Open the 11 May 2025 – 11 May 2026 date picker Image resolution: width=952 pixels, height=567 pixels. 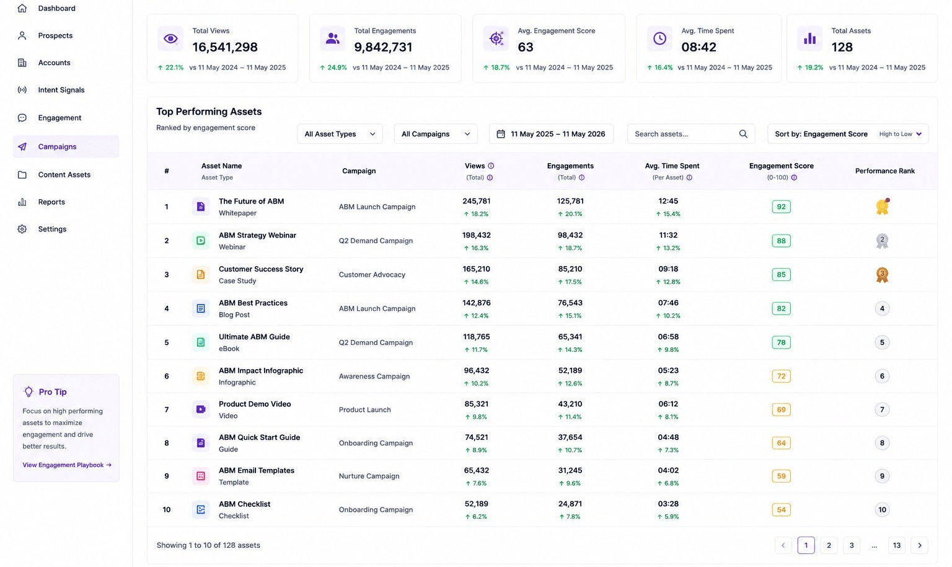(x=551, y=134)
